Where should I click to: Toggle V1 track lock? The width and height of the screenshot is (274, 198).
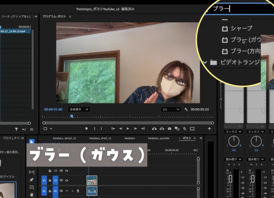[x=50, y=180]
